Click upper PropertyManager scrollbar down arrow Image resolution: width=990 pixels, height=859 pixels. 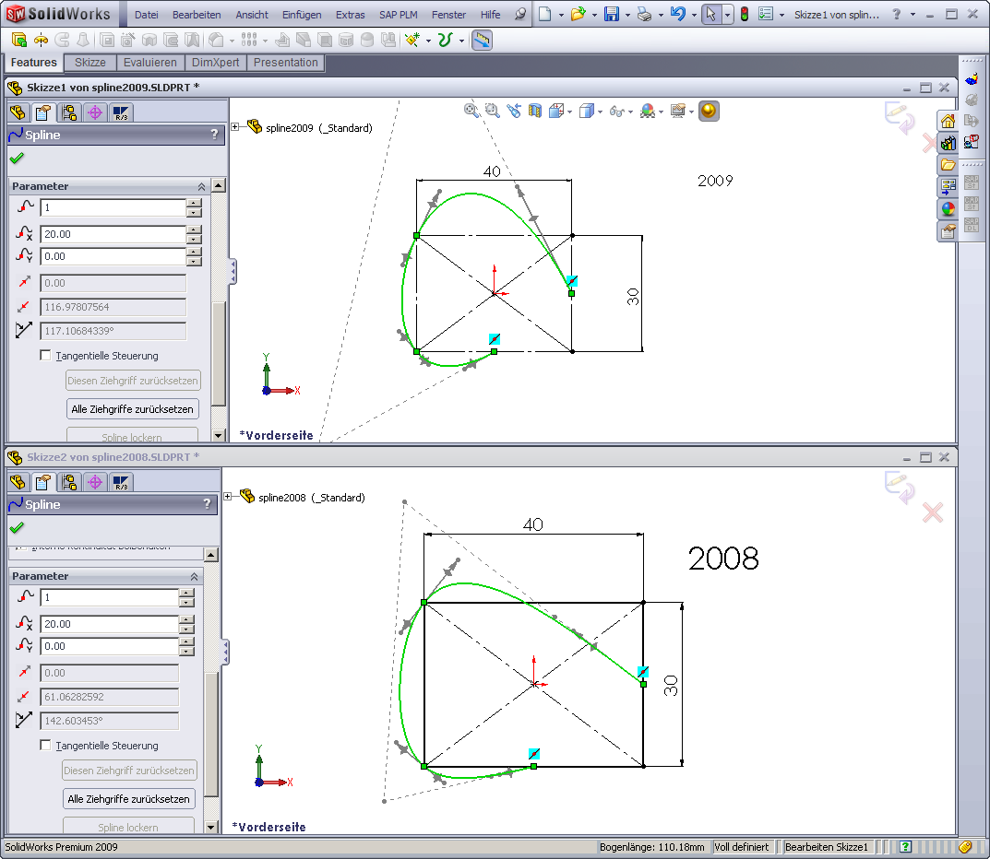pos(219,434)
